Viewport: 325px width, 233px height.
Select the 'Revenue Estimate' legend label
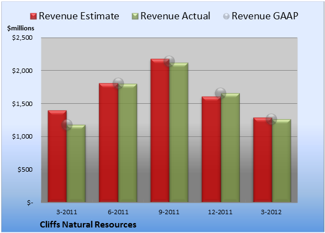pyautogui.click(x=79, y=16)
